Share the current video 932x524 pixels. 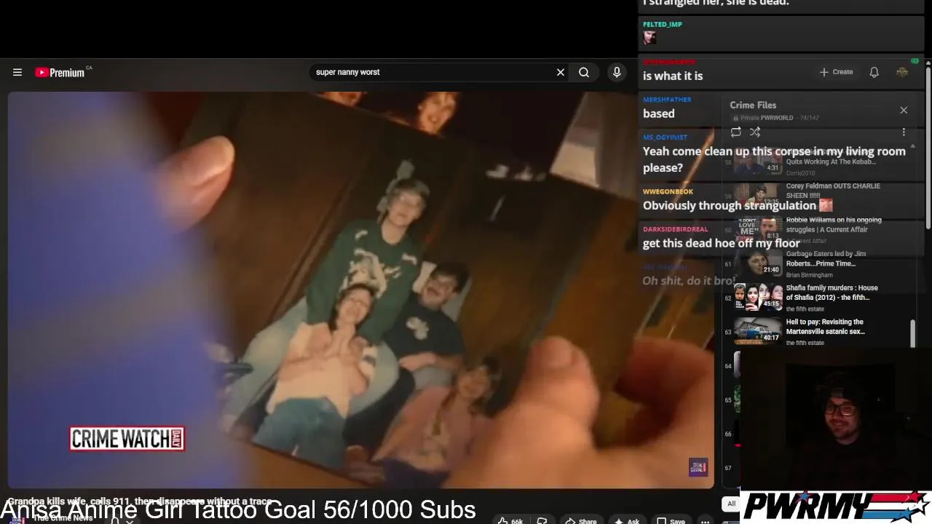click(x=580, y=521)
